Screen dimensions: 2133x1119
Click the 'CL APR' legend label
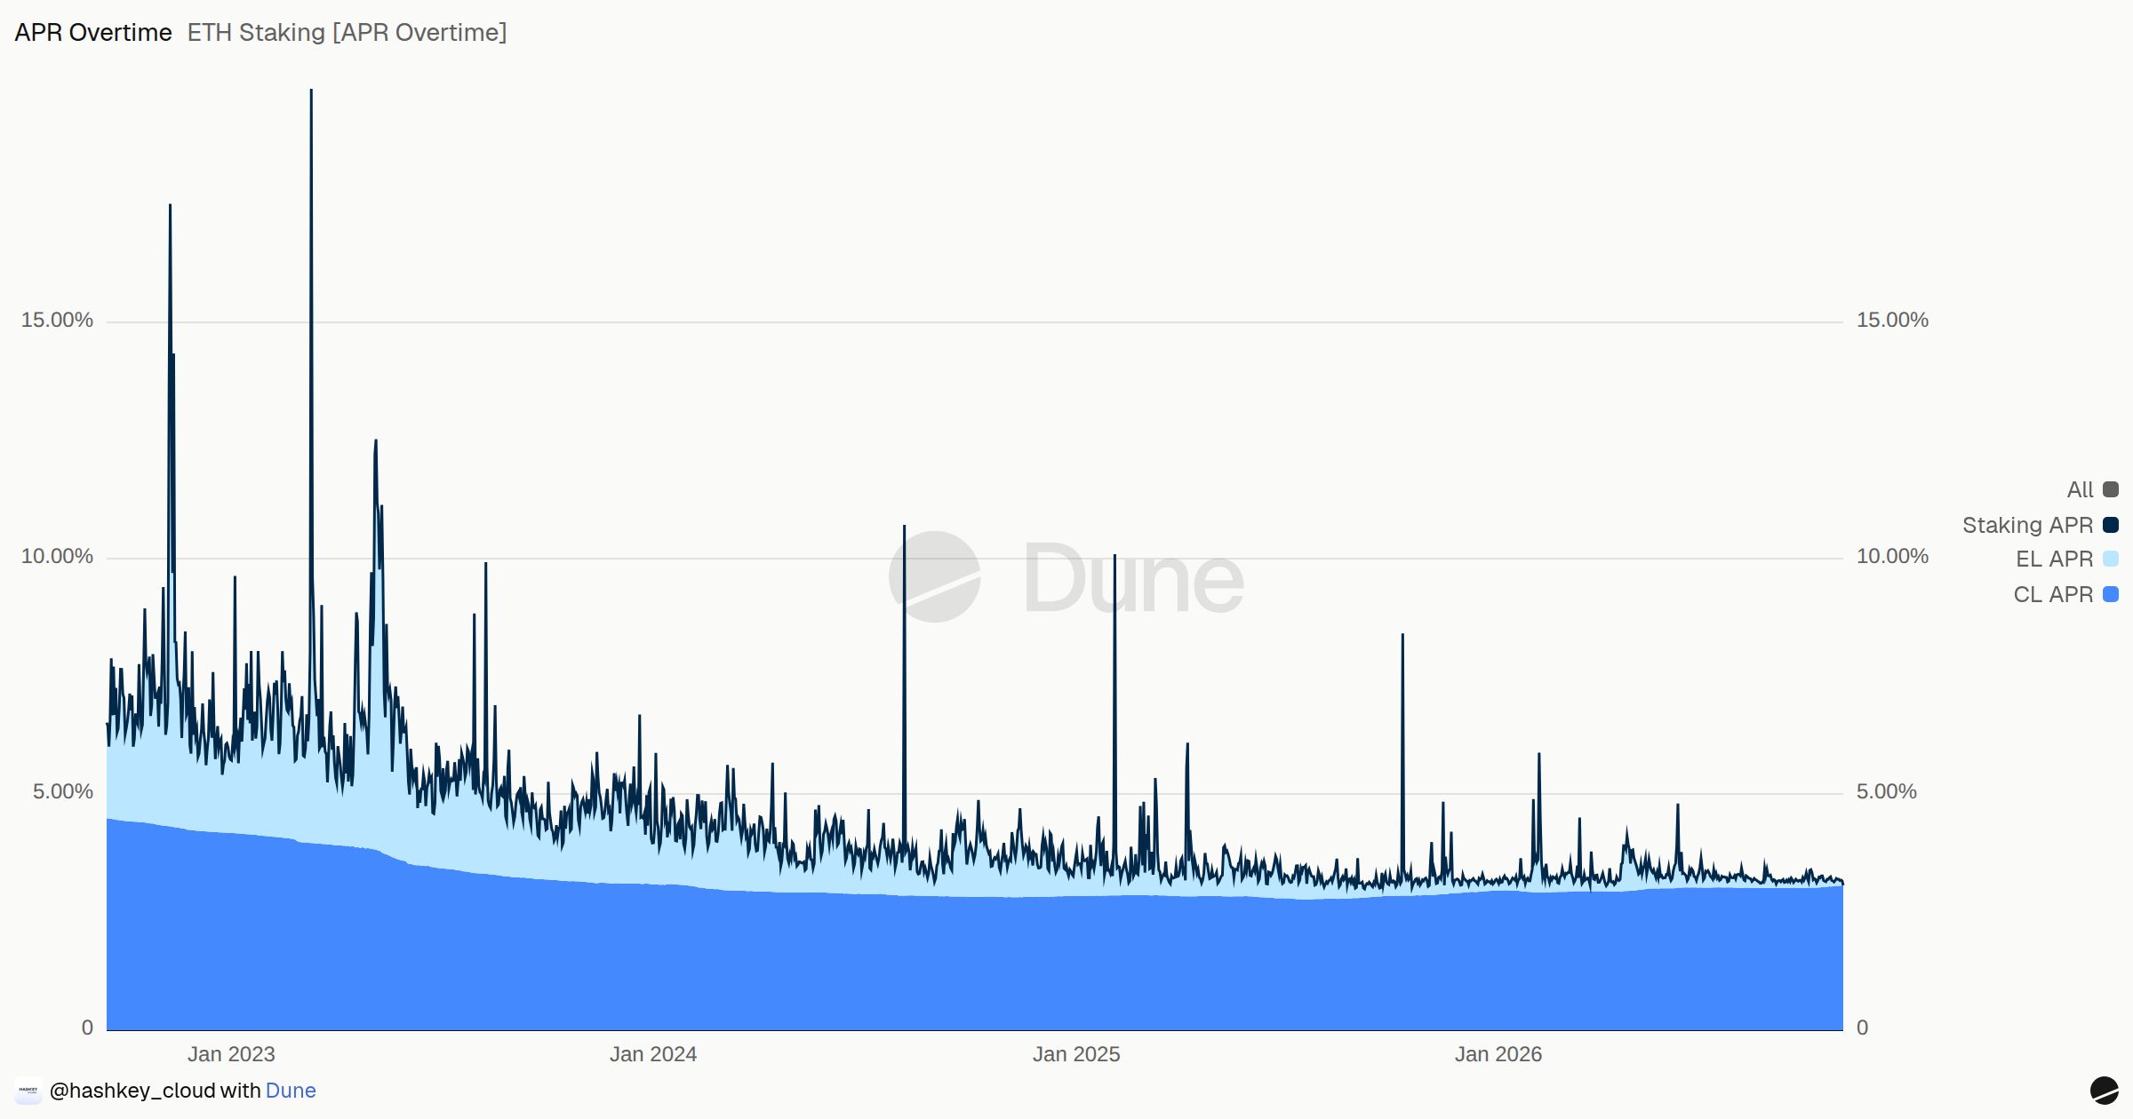tap(2053, 594)
